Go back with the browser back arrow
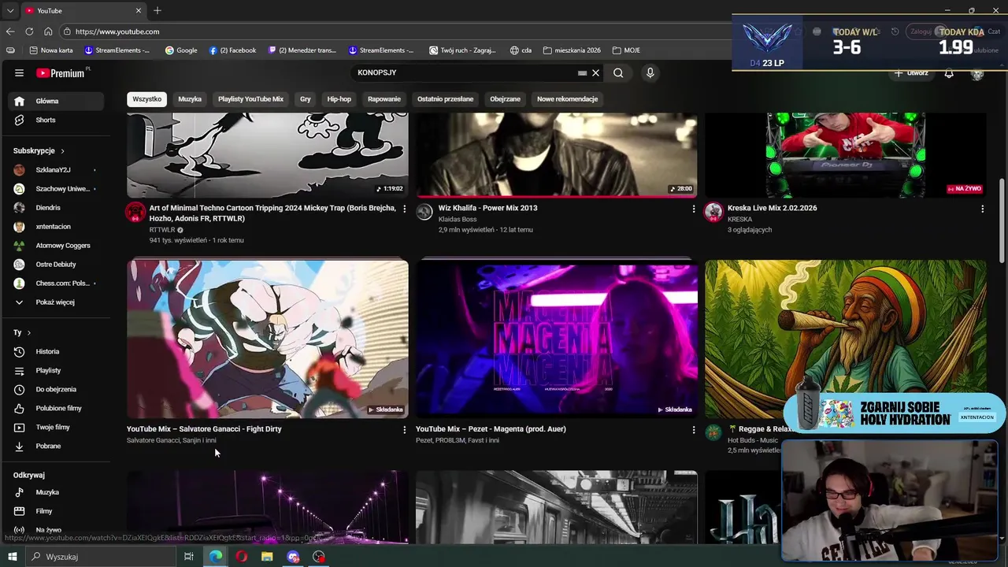 tap(10, 31)
